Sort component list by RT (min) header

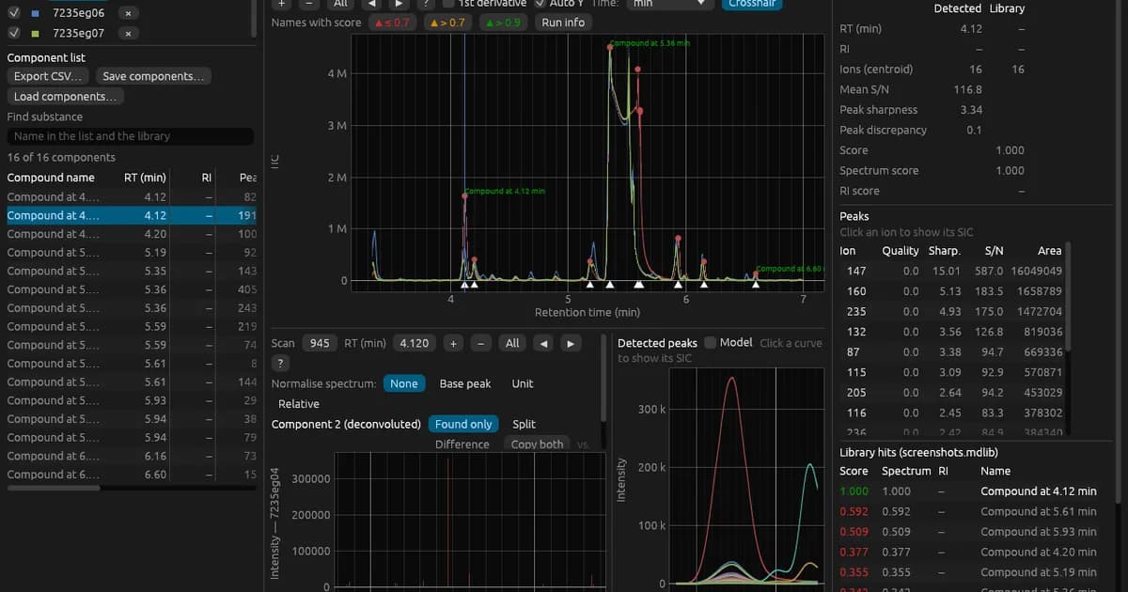(x=145, y=178)
